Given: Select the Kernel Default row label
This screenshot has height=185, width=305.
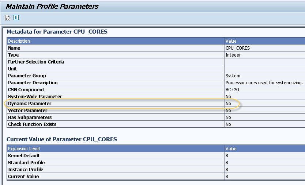Looking at the screenshot, I should (x=24, y=156).
